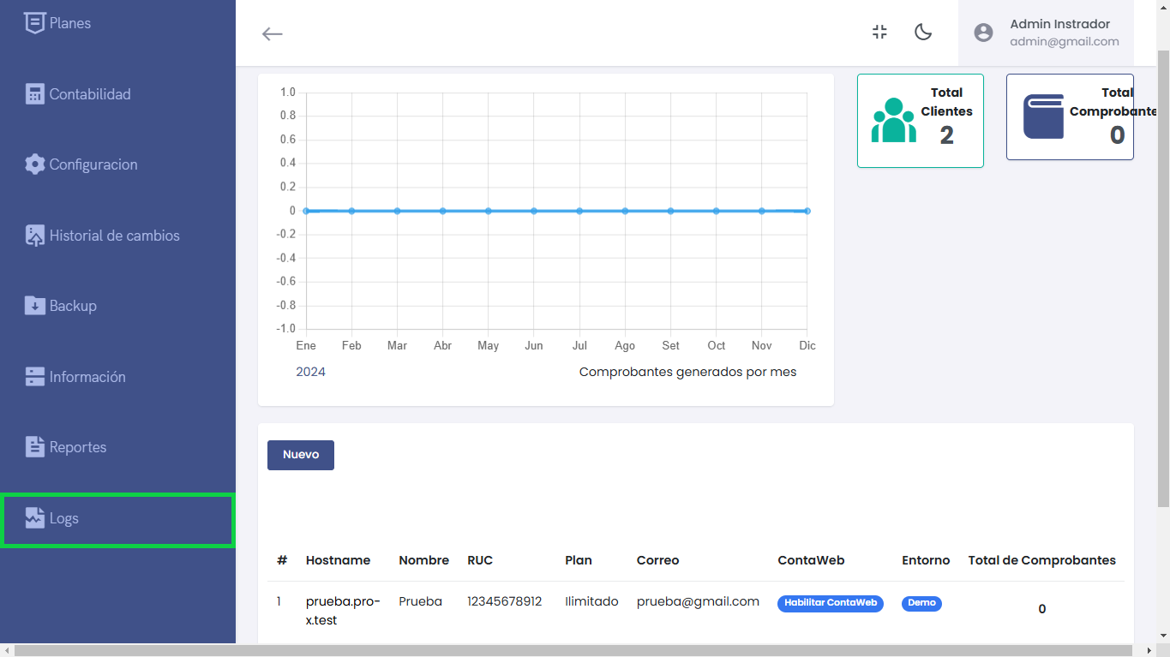This screenshot has height=657, width=1170.
Task: Click the Contabilidad calculator icon
Action: tap(34, 94)
